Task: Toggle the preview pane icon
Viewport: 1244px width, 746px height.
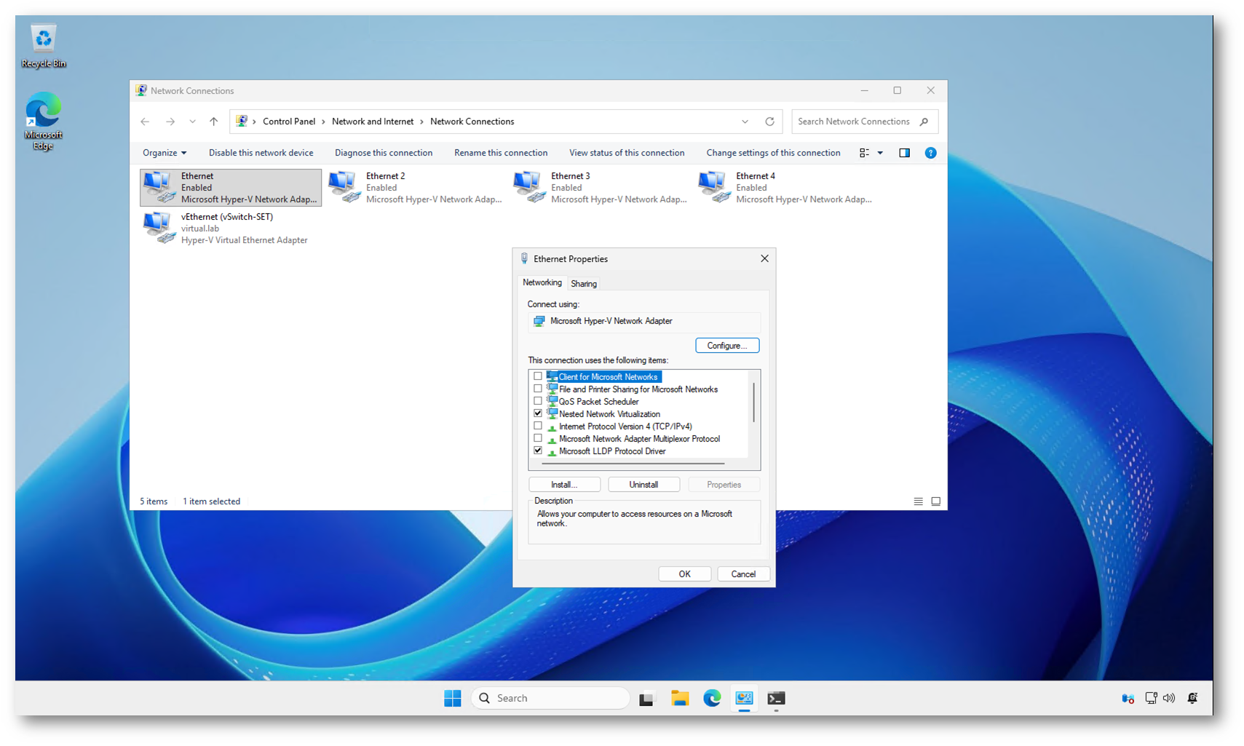Action: tap(904, 153)
